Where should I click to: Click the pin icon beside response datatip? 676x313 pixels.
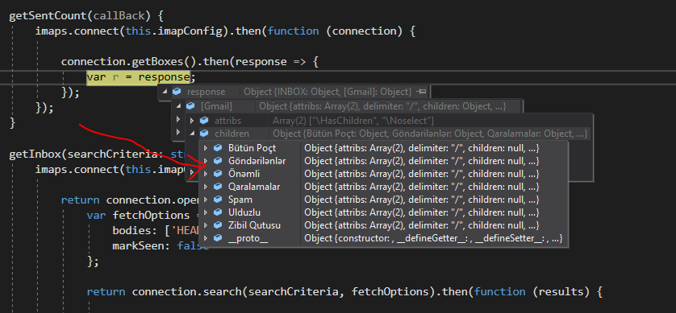pyautogui.click(x=422, y=92)
